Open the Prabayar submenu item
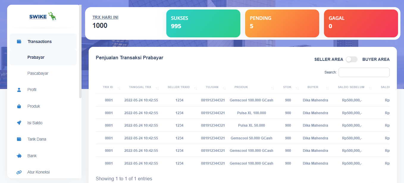This screenshot has height=183, width=404. 36,57
